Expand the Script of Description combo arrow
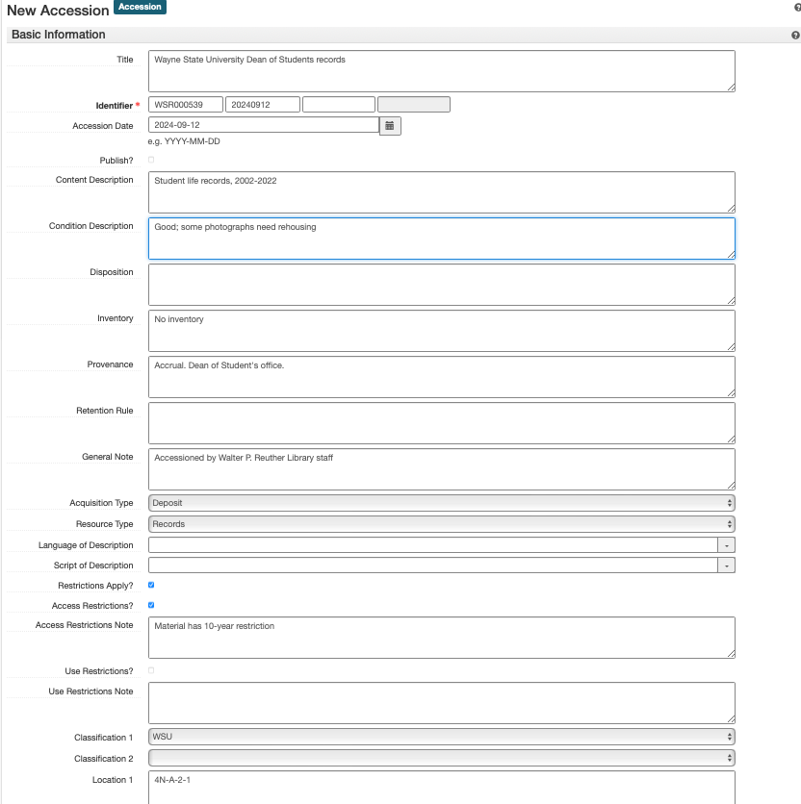This screenshot has height=804, width=801. click(x=727, y=565)
